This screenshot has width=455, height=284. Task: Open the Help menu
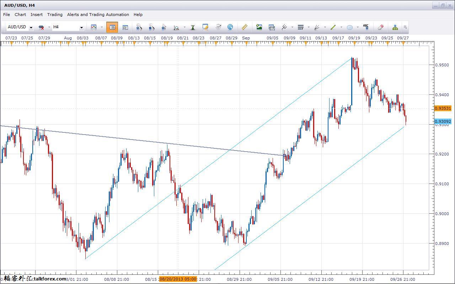(x=138, y=15)
